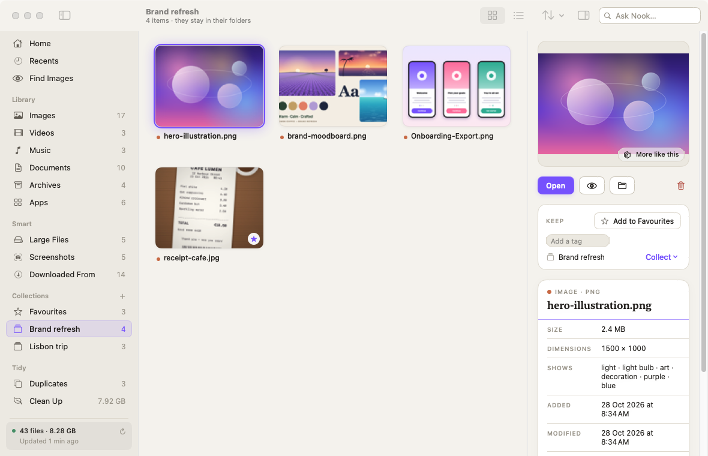Click the filename label brand-moodboard.png
The height and width of the screenshot is (456, 708).
(x=326, y=136)
